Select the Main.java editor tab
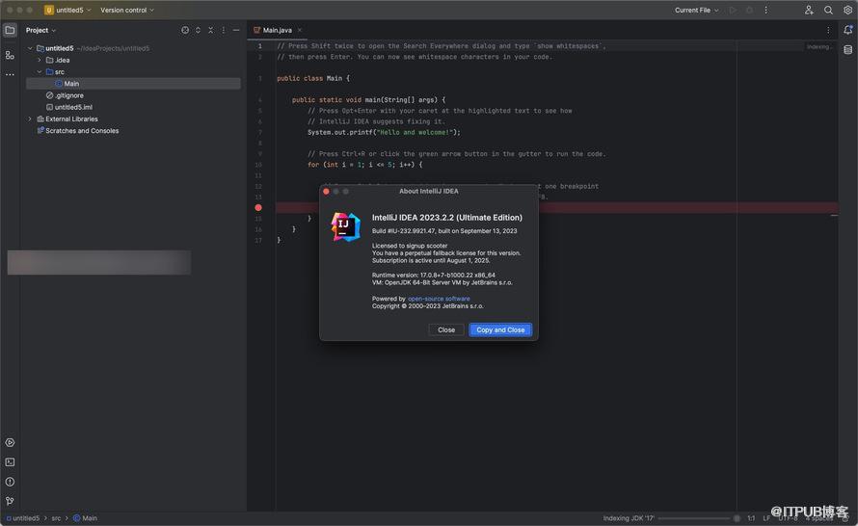 pos(277,30)
